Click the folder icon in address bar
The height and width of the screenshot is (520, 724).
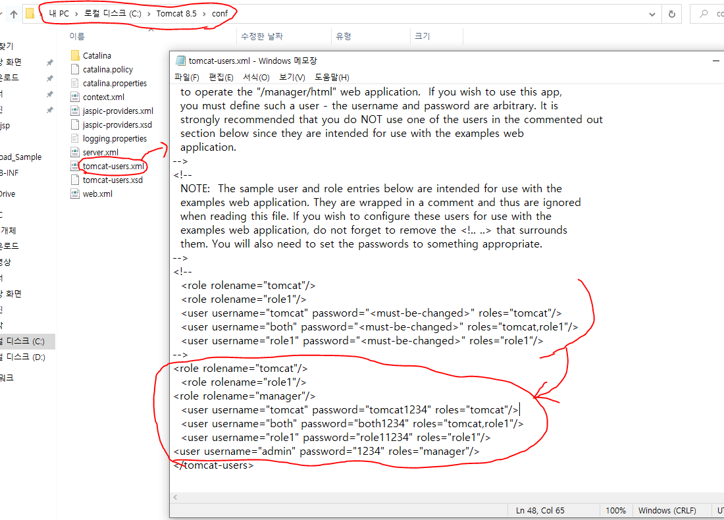[30, 13]
